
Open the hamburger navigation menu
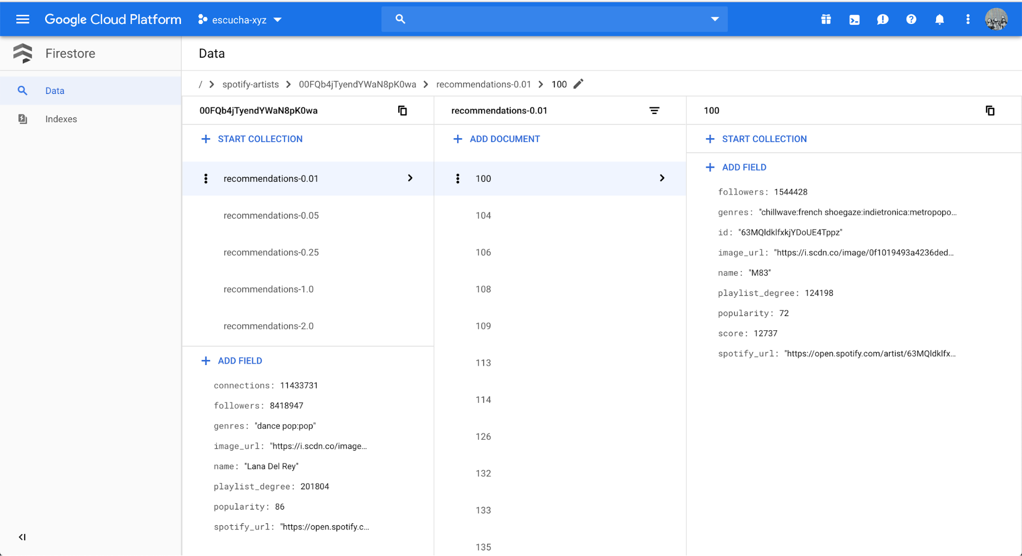tap(22, 19)
